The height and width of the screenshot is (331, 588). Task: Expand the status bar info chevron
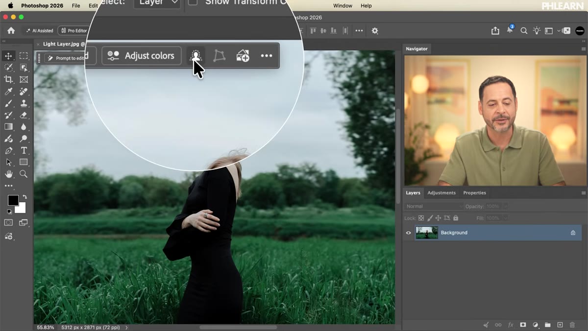126,327
